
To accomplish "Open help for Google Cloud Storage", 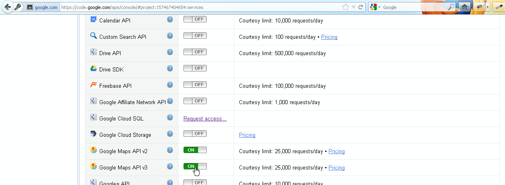I will click(170, 134).
